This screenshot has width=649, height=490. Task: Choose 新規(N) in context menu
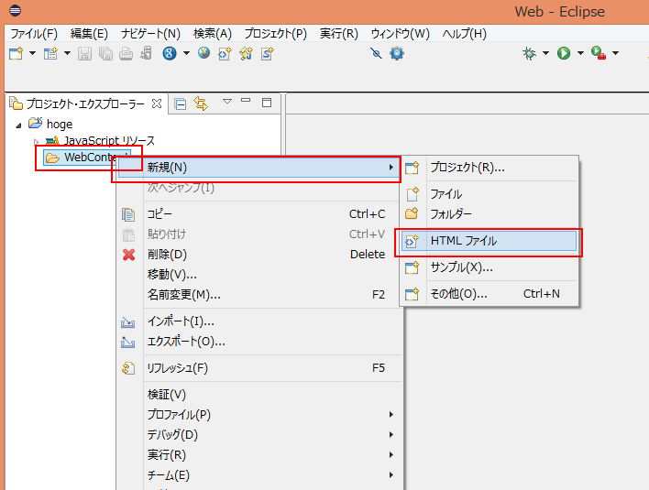258,168
